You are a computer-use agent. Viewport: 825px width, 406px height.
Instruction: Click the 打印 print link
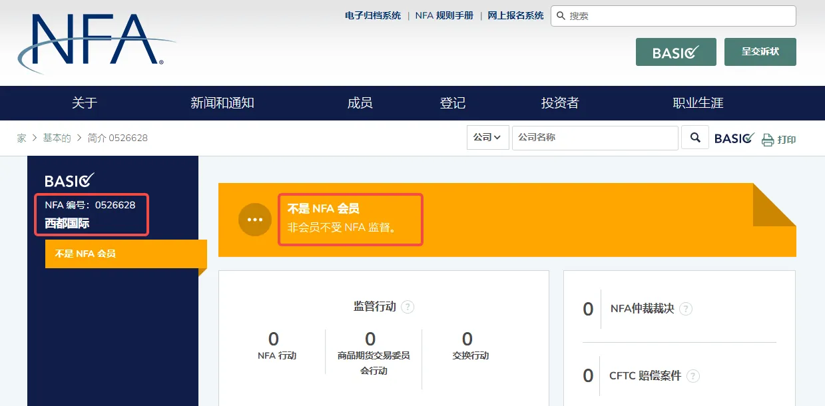(x=786, y=140)
